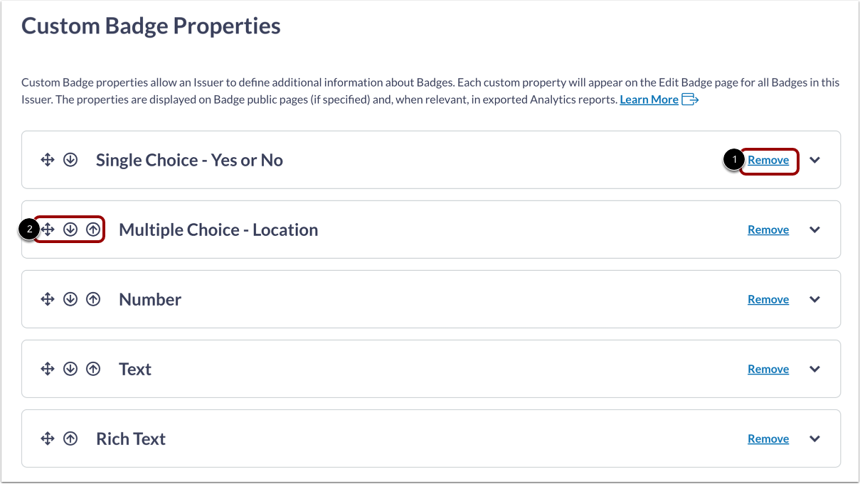Move the Number property down one position
This screenshot has width=860, height=484.
click(70, 299)
